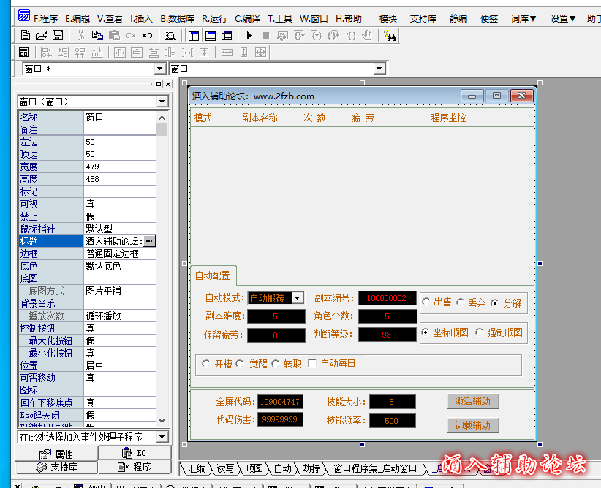Click the 激活辅助 button

tap(473, 401)
